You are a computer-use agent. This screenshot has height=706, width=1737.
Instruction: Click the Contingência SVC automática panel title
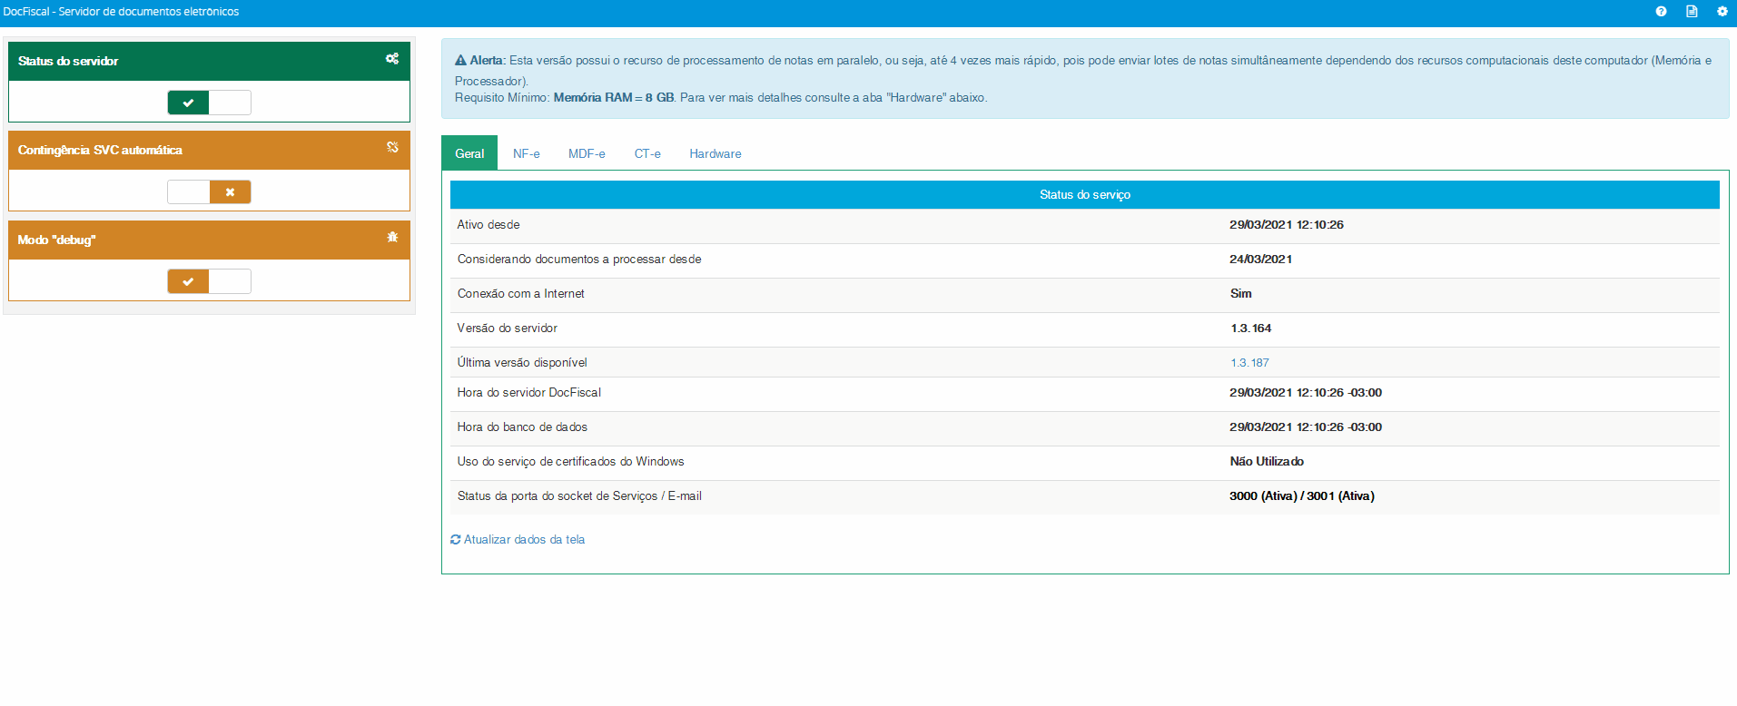pos(100,151)
